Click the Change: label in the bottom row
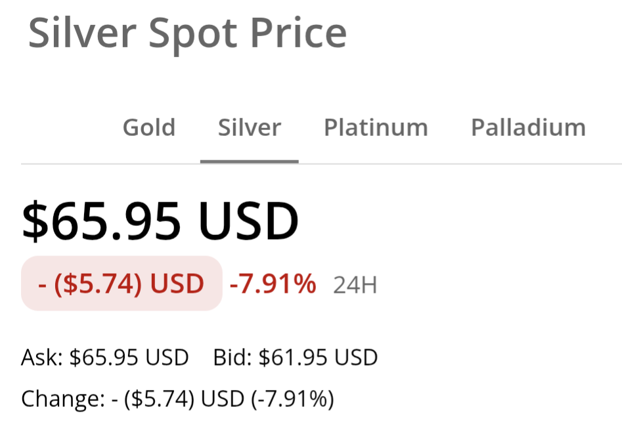The width and height of the screenshot is (622, 430). click(x=60, y=398)
